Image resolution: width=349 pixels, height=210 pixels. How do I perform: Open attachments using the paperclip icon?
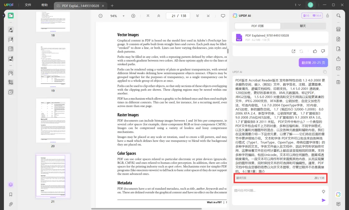[x=11, y=204]
